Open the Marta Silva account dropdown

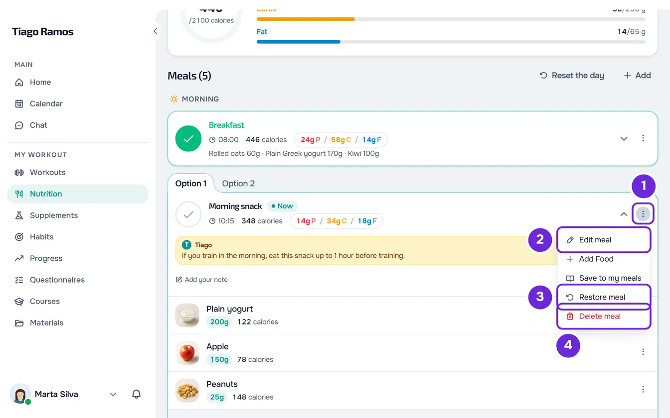pos(113,394)
